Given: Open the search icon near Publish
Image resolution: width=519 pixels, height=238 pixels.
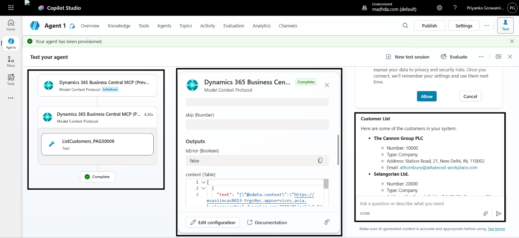Looking at the screenshot, I should [405, 25].
